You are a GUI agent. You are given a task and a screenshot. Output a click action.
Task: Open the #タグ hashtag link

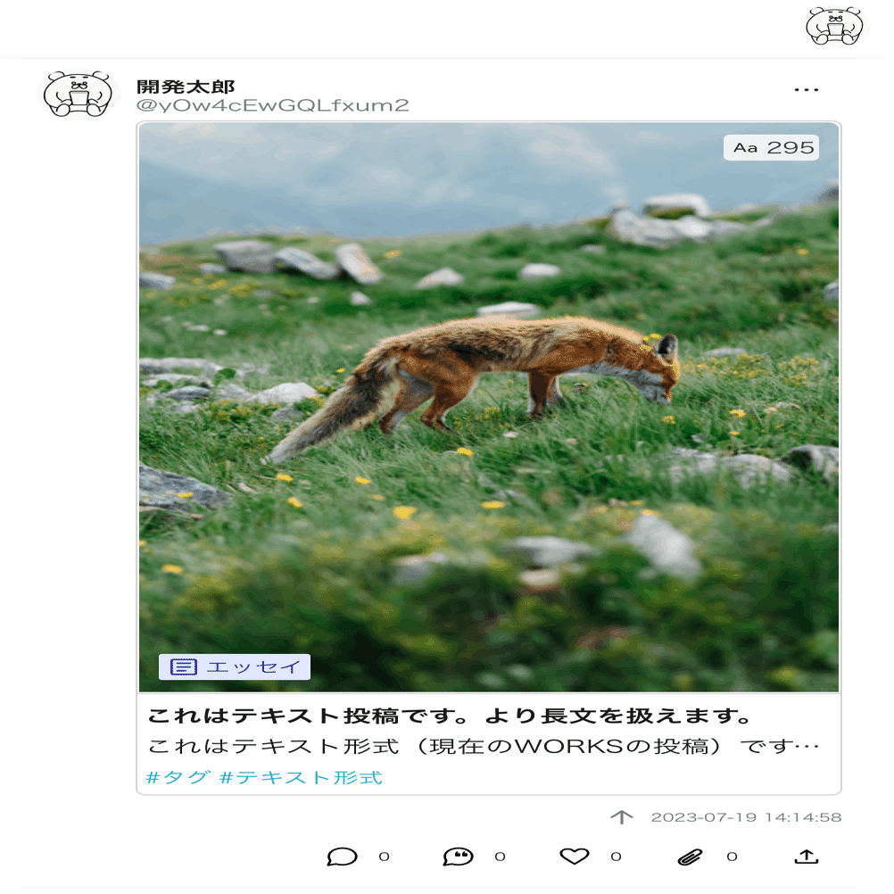[178, 778]
